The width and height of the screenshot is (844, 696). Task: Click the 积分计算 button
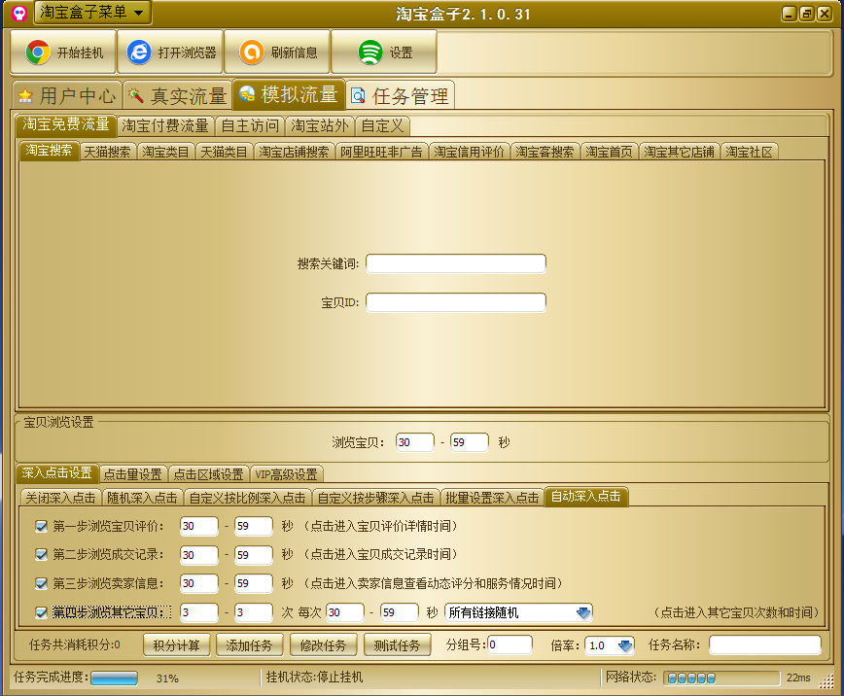coord(177,644)
